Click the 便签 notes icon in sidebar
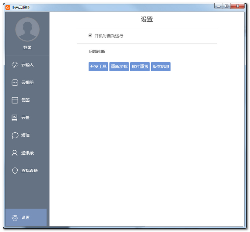Viewport: 250px width, 232px height. point(15,100)
